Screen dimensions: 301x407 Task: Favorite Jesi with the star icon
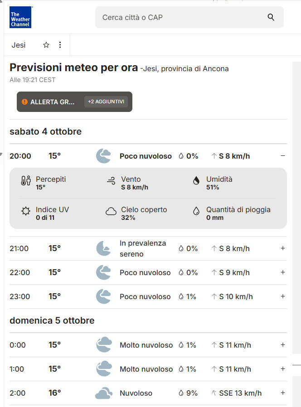coord(46,45)
